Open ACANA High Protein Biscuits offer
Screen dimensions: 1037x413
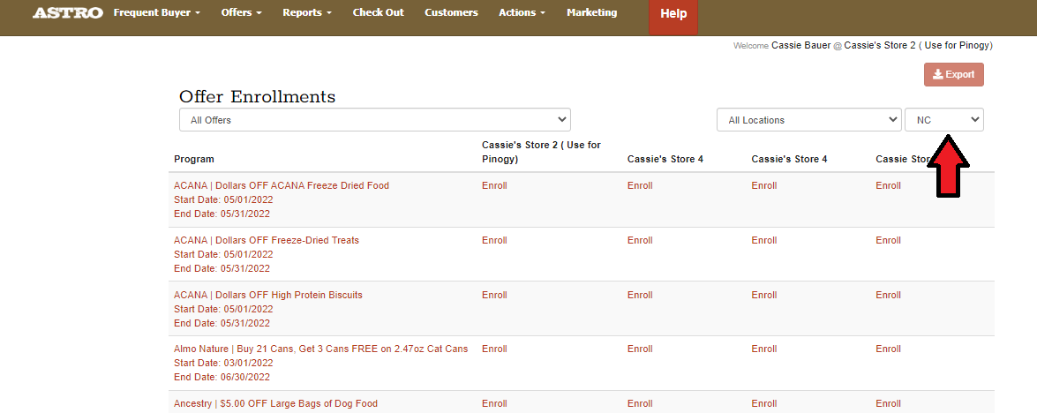click(268, 295)
